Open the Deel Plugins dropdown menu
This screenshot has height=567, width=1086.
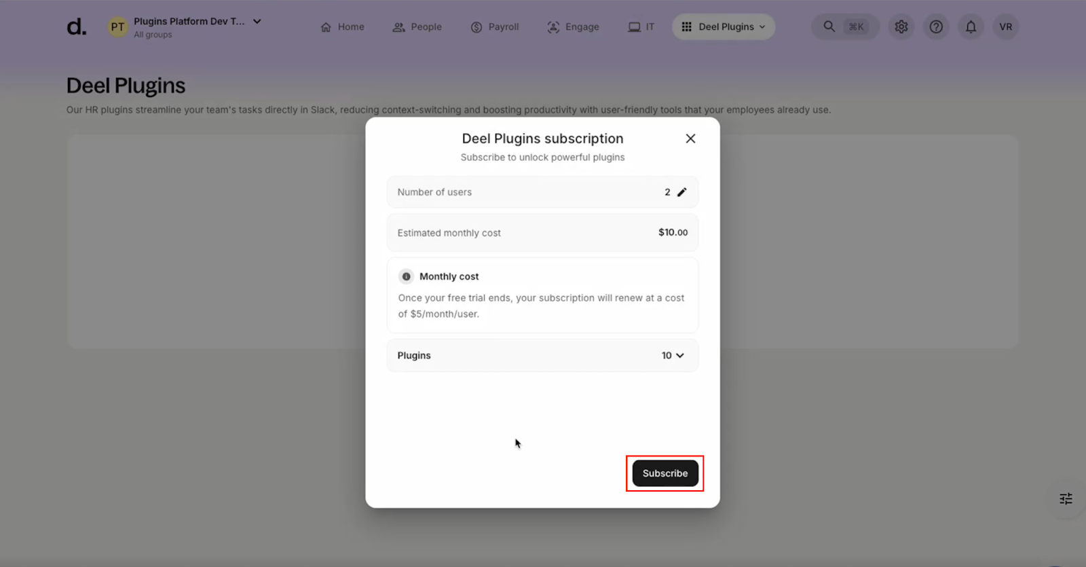point(724,27)
